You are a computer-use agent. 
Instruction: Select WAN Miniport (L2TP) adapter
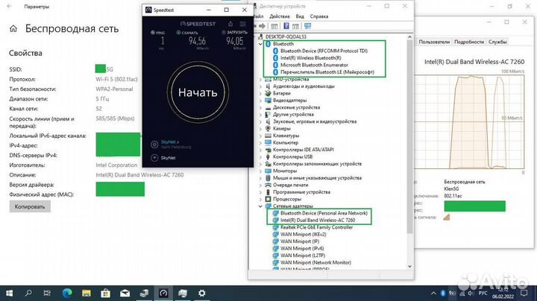(302, 256)
